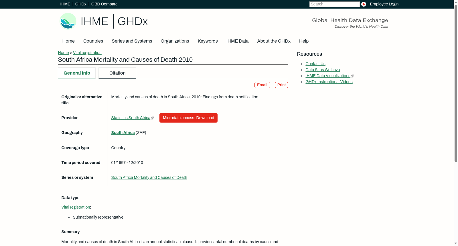The height and width of the screenshot is (246, 458).
Task: Open GHDx Instructional Videos link
Action: 329,82
